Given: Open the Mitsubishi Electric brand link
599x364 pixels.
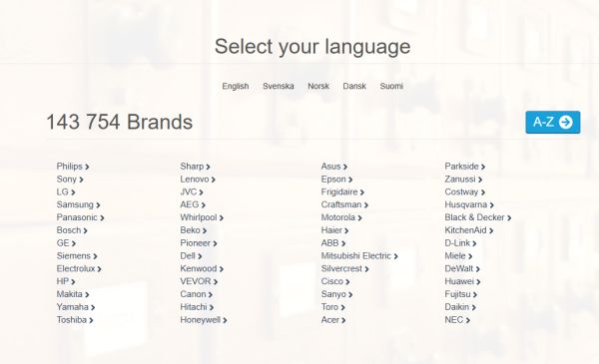Looking at the screenshot, I should (x=359, y=256).
